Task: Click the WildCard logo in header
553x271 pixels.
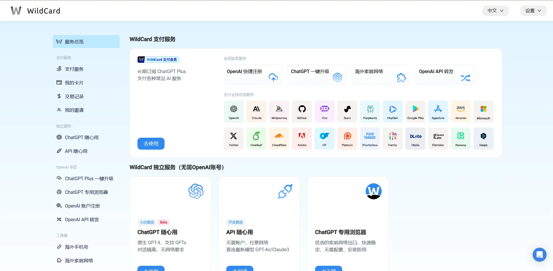Action: pyautogui.click(x=35, y=11)
